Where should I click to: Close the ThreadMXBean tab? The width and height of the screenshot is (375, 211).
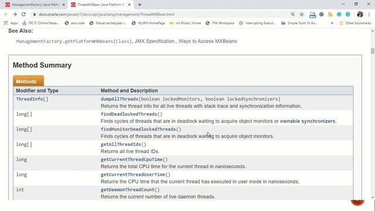pyautogui.click(x=129, y=5)
